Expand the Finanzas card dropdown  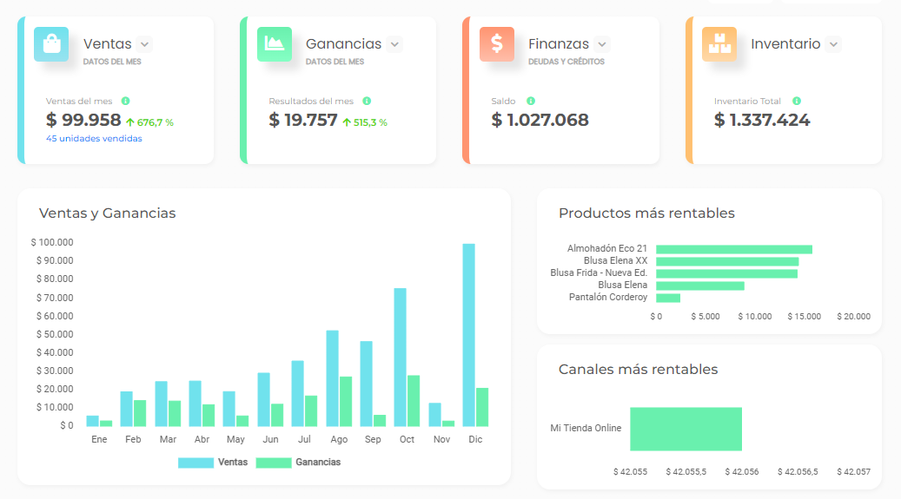coord(602,44)
